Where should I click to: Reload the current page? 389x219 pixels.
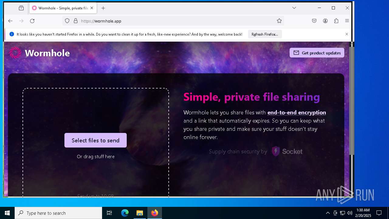coord(32,21)
